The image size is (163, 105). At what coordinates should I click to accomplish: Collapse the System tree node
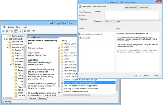click(x=10, y=65)
